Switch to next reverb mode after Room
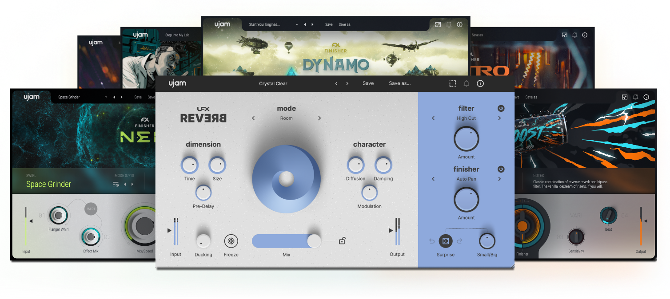Screen dimensions: 670x299 point(319,118)
